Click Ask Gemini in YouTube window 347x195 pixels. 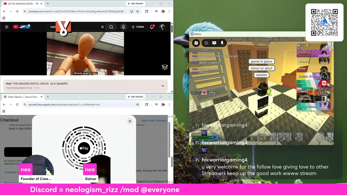135,4
